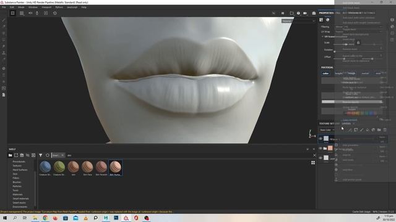Open the Viewport menu

click(x=46, y=7)
